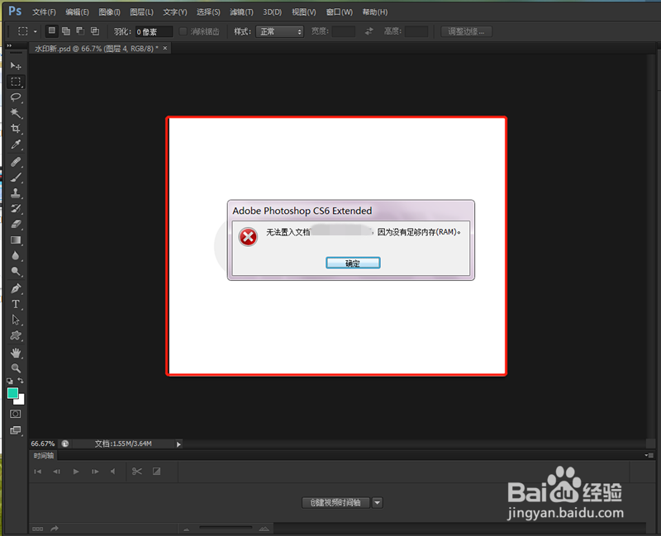Confirm the error dialog with 确定
Viewport: 661px width, 536px height.
pos(353,263)
